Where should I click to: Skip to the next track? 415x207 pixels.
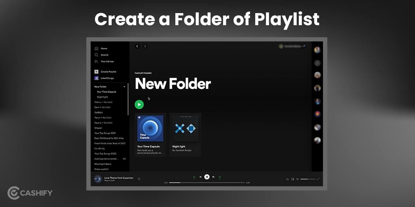[x=213, y=177]
